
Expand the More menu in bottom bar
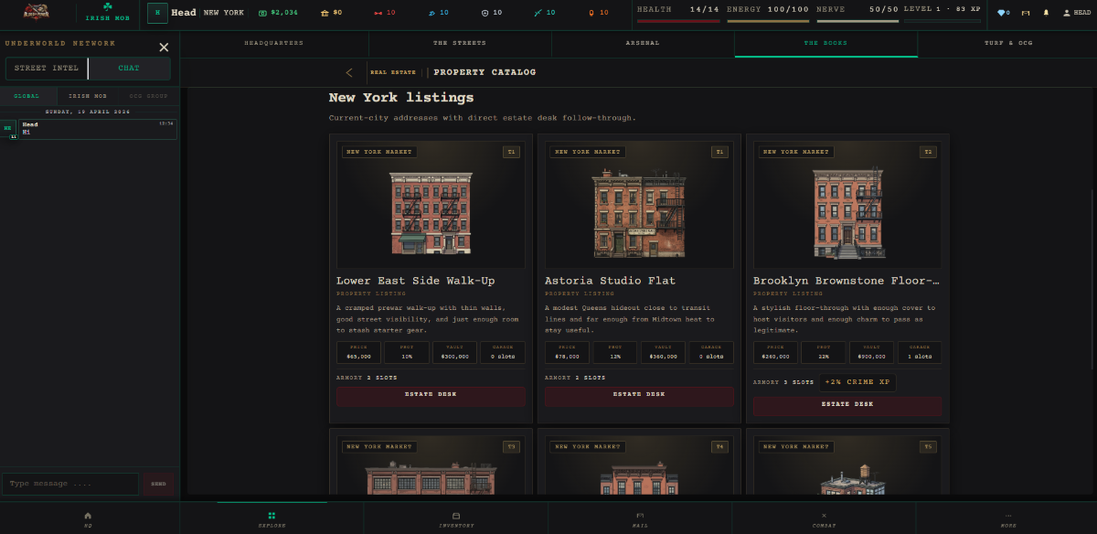point(1008,518)
